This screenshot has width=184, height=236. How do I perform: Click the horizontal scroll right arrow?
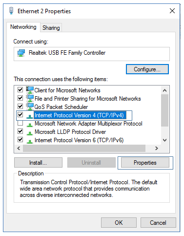[157, 148]
